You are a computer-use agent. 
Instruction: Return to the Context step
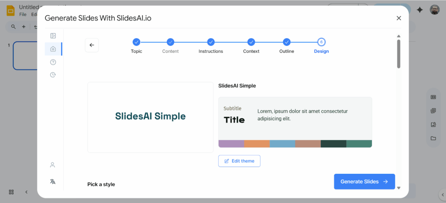(251, 42)
